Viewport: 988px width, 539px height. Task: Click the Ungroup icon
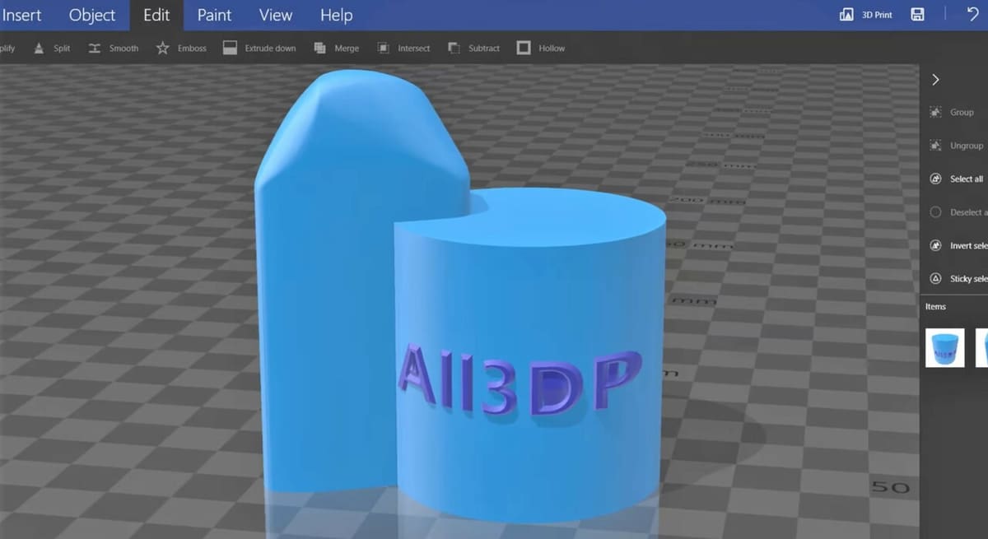pyautogui.click(x=935, y=145)
